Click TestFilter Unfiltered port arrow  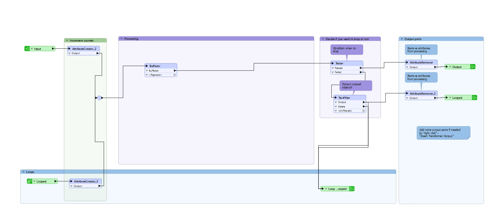coord(364,111)
